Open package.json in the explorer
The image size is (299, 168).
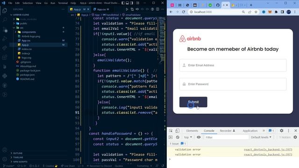27,75
